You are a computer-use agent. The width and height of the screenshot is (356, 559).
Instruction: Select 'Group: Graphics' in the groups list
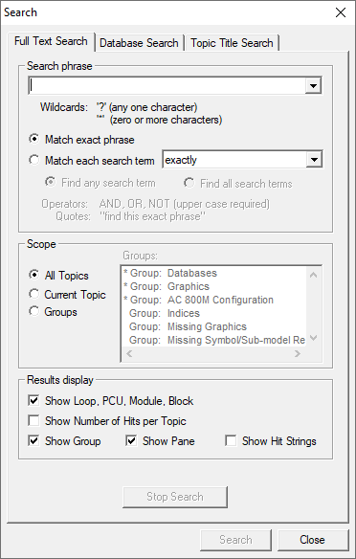[x=213, y=286]
